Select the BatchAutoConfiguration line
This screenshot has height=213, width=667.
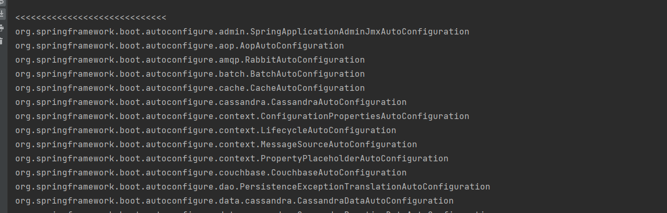[190, 74]
